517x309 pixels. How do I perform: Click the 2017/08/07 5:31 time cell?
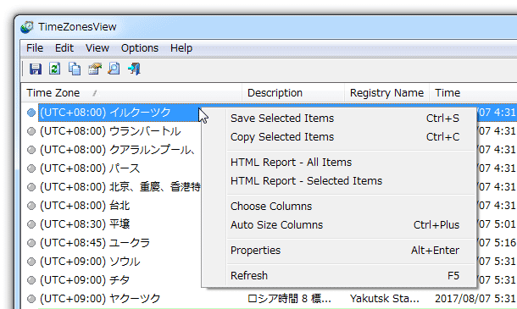click(x=475, y=299)
